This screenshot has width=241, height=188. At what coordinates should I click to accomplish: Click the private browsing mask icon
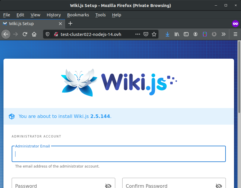pos(235,24)
